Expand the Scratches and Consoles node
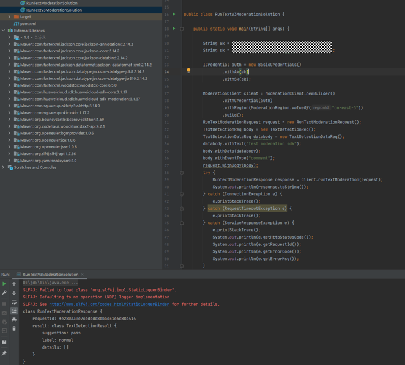The width and height of the screenshot is (405, 365). point(3,168)
